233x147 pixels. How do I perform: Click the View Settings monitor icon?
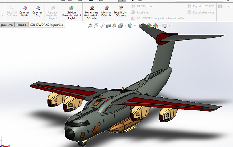click(x=165, y=26)
